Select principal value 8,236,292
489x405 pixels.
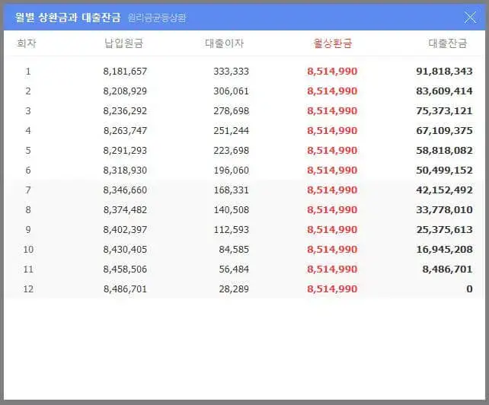(125, 111)
